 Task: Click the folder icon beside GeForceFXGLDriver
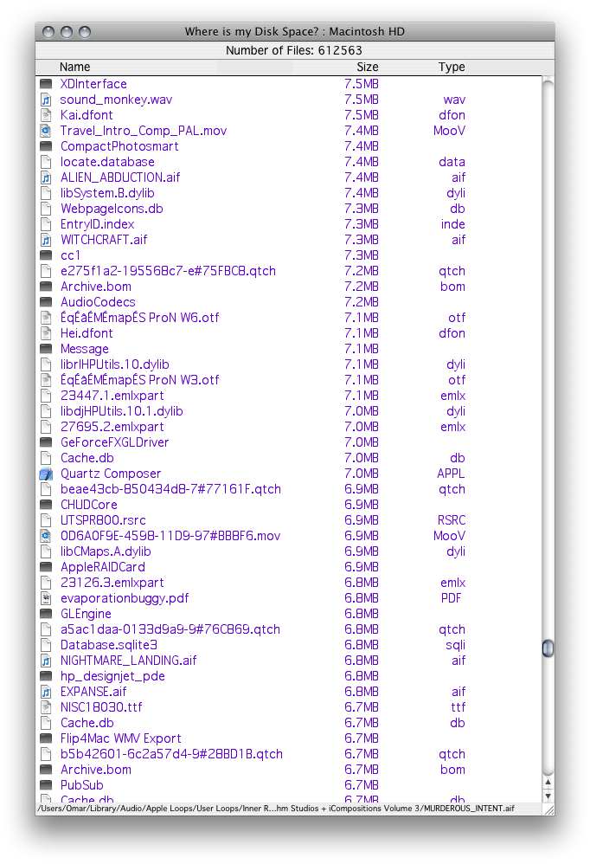click(46, 442)
